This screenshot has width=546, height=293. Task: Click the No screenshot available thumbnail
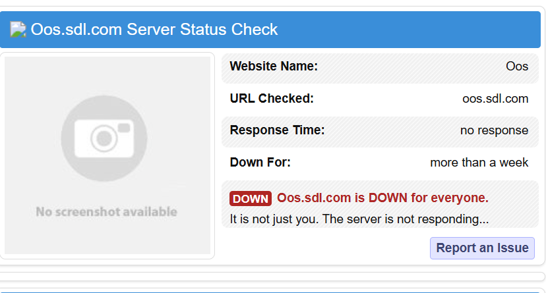[x=107, y=155]
